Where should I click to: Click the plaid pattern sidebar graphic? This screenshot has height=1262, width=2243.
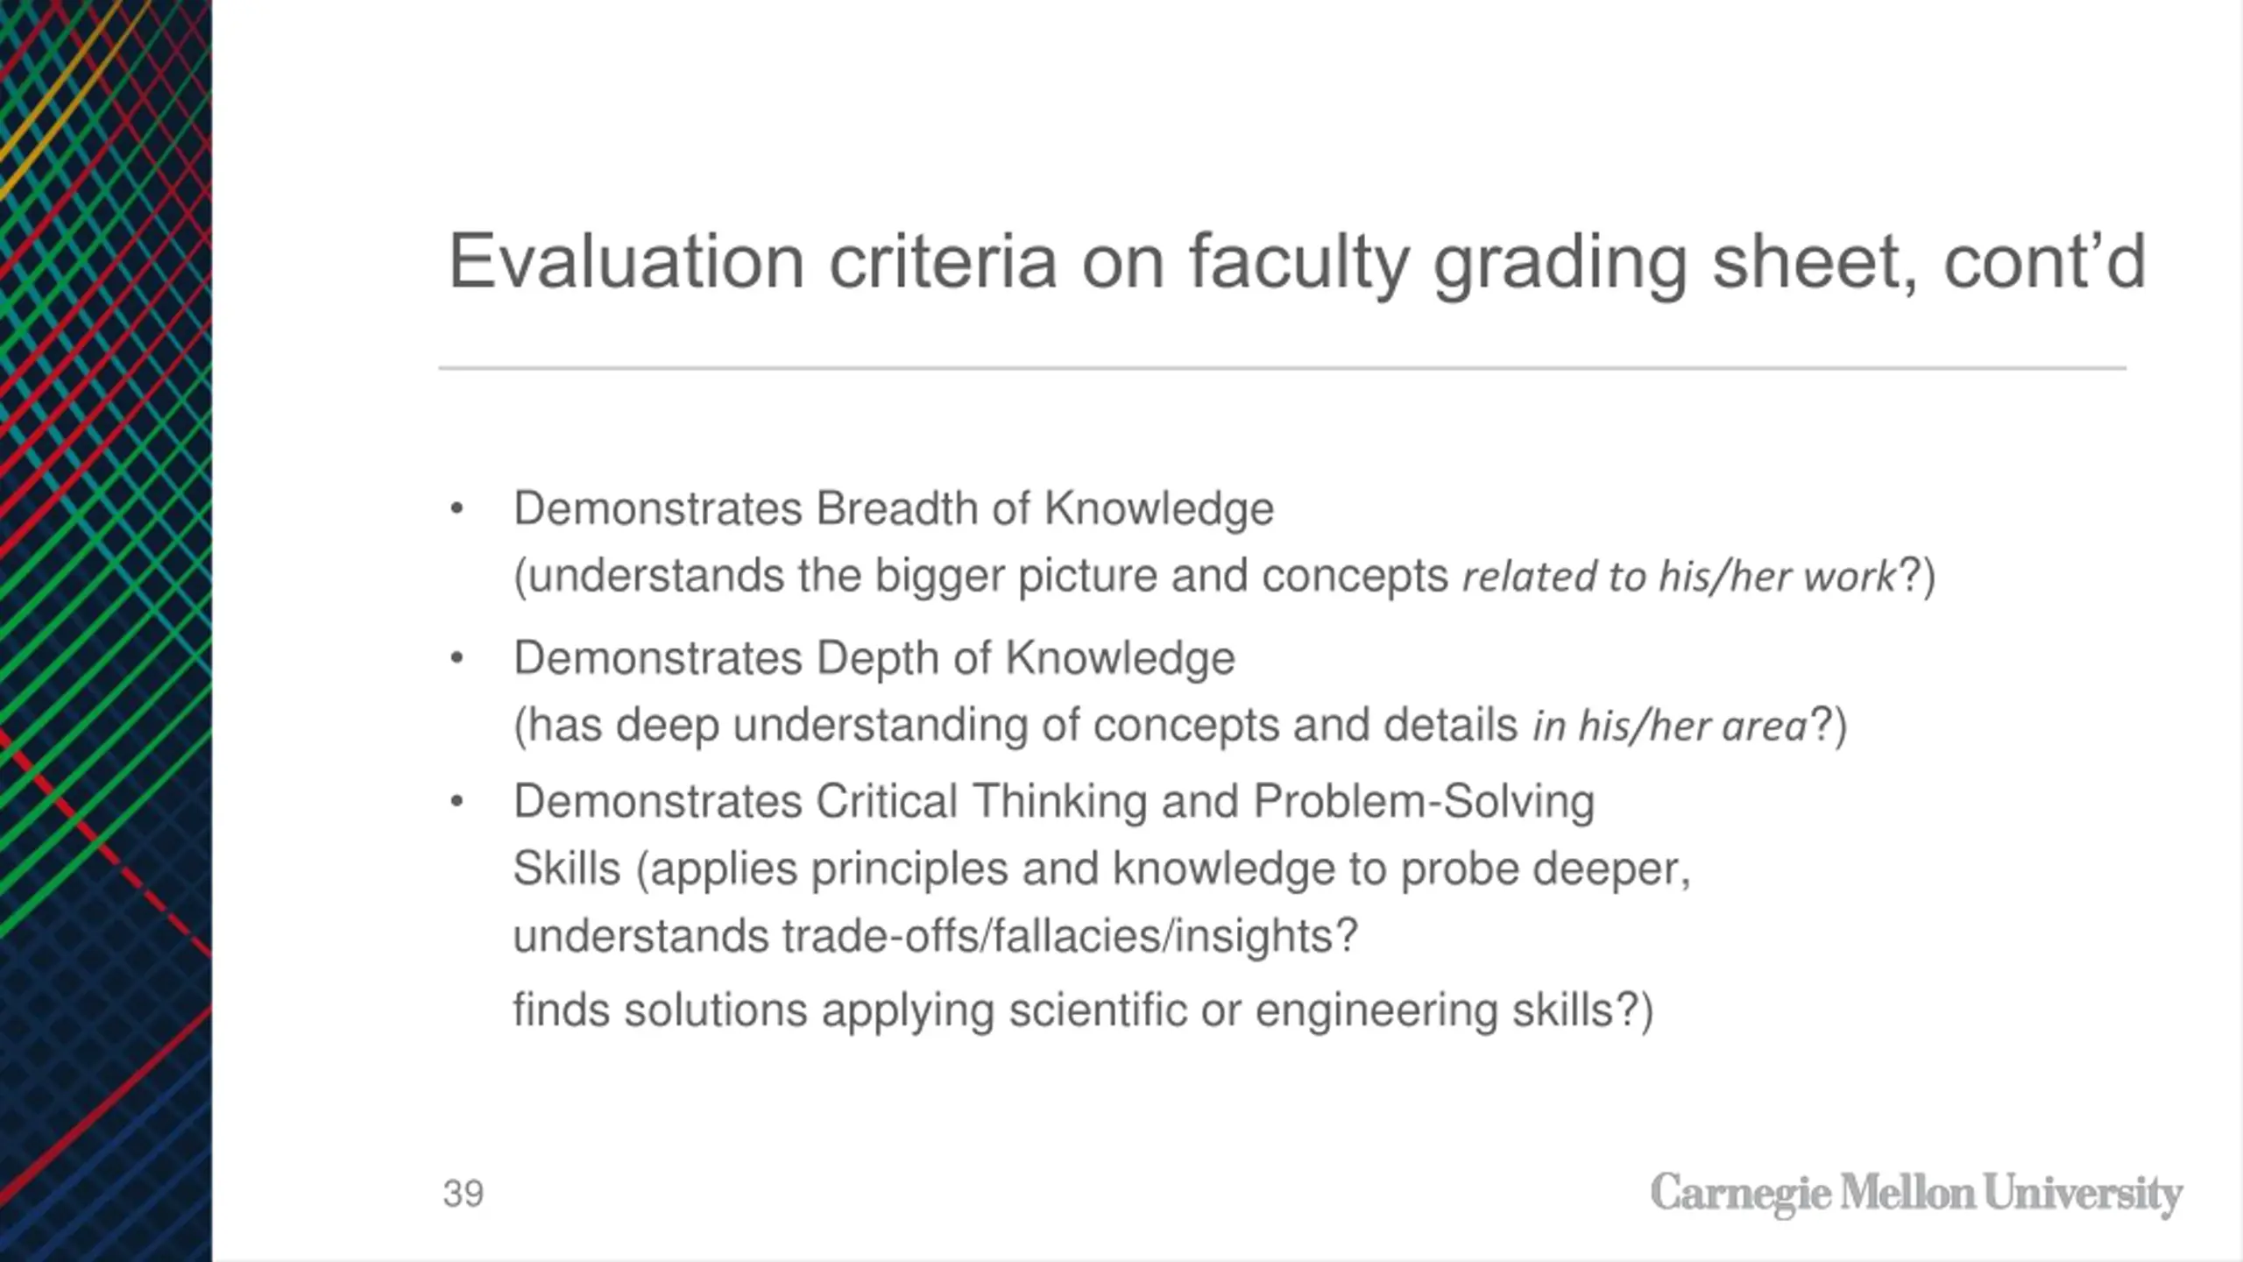pos(105,631)
